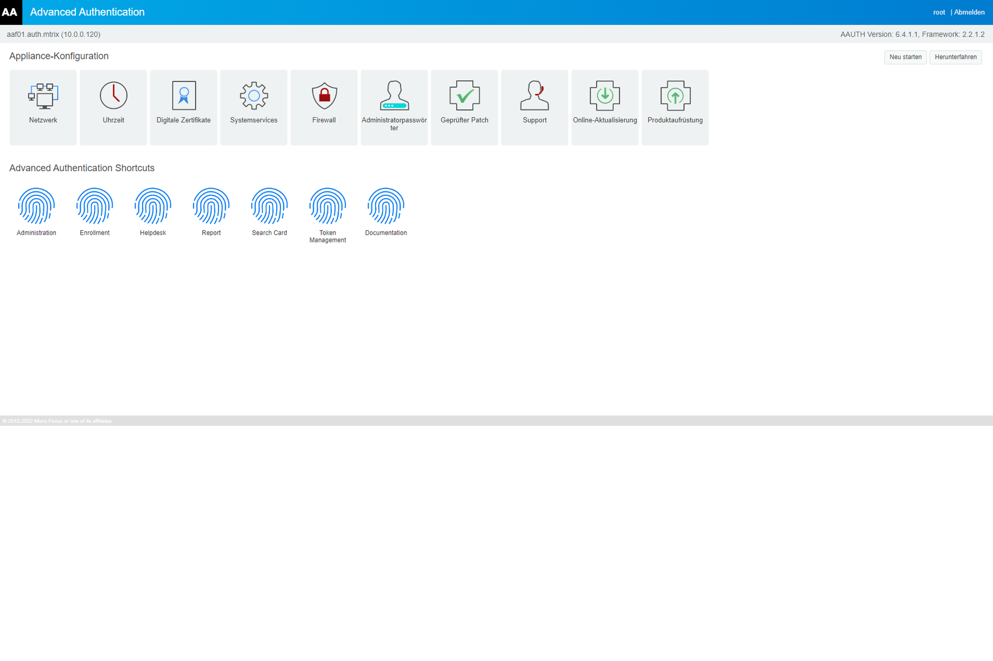Open the Support headset tile
The image size is (993, 661).
[x=535, y=107]
